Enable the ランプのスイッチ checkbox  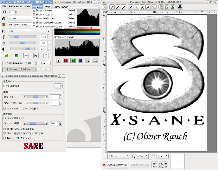point(4,118)
